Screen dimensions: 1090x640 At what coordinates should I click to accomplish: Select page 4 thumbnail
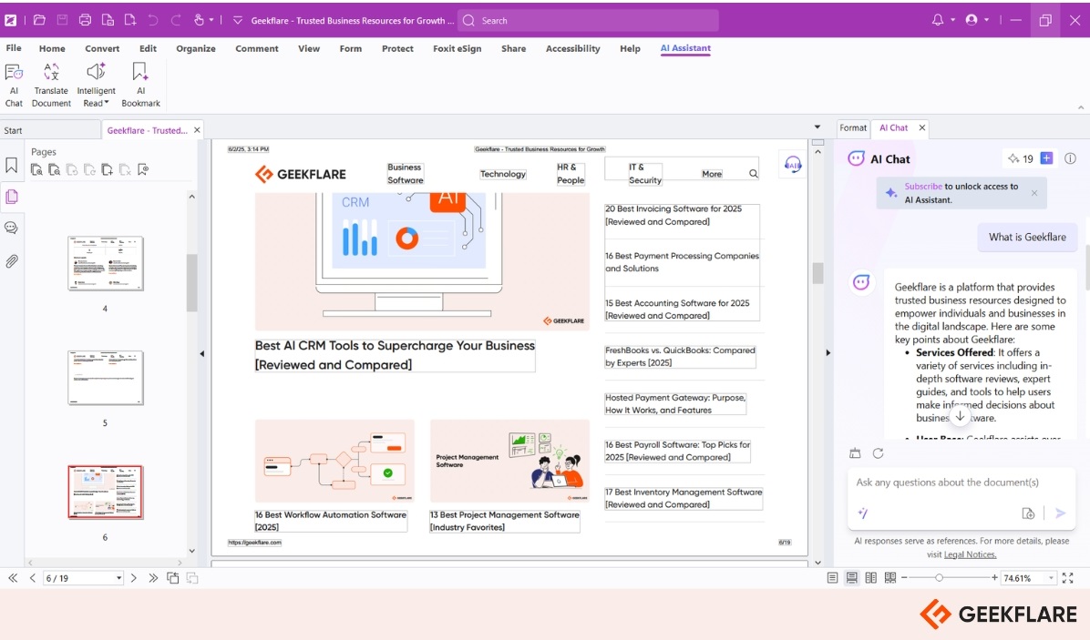tap(106, 263)
